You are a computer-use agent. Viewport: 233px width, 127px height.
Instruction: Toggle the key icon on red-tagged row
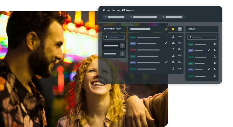tap(180, 49)
